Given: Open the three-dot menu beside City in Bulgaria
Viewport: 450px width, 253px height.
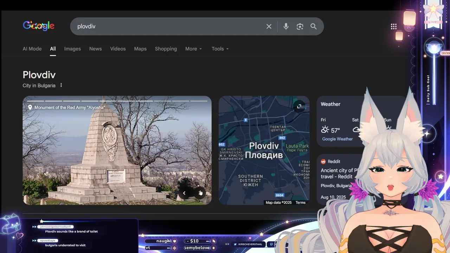Looking at the screenshot, I should [61, 85].
